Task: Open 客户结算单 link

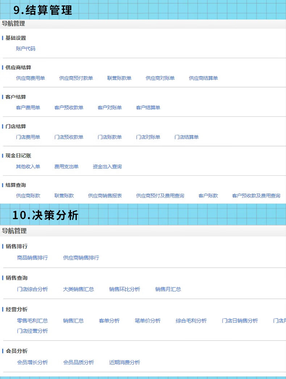Action: (x=148, y=108)
